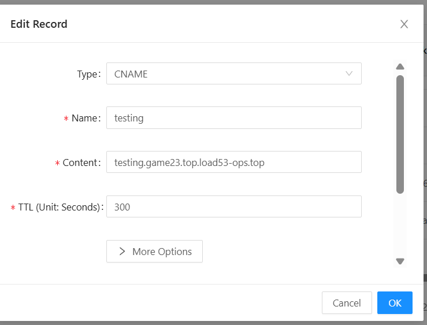Click the arrow icon beside More Options

122,252
